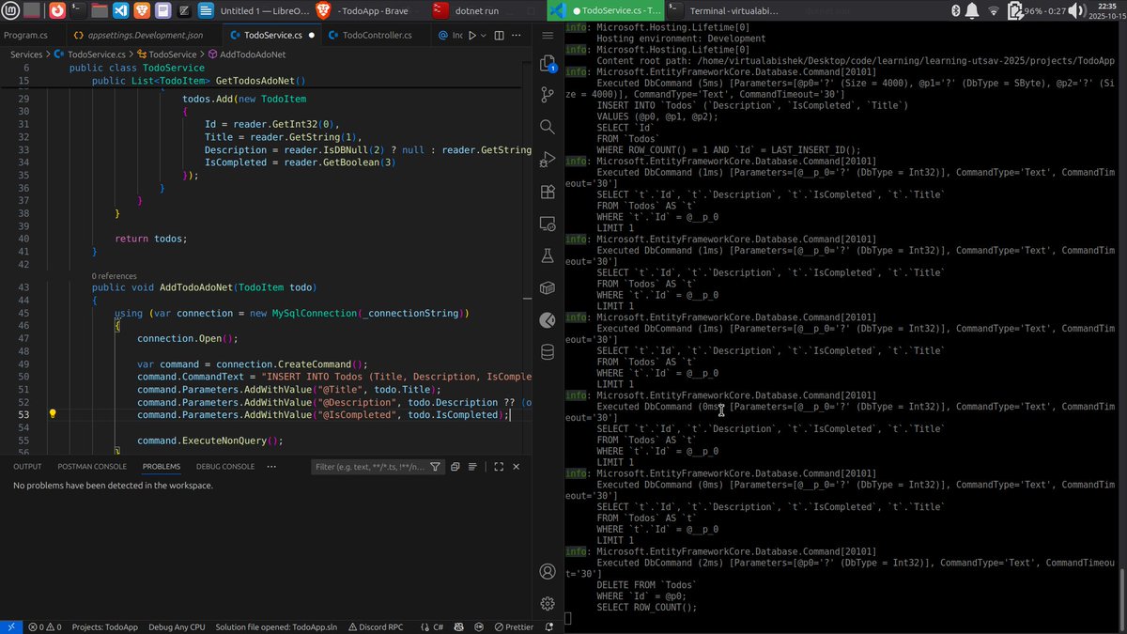Open the Search view in the activity bar

click(x=548, y=127)
